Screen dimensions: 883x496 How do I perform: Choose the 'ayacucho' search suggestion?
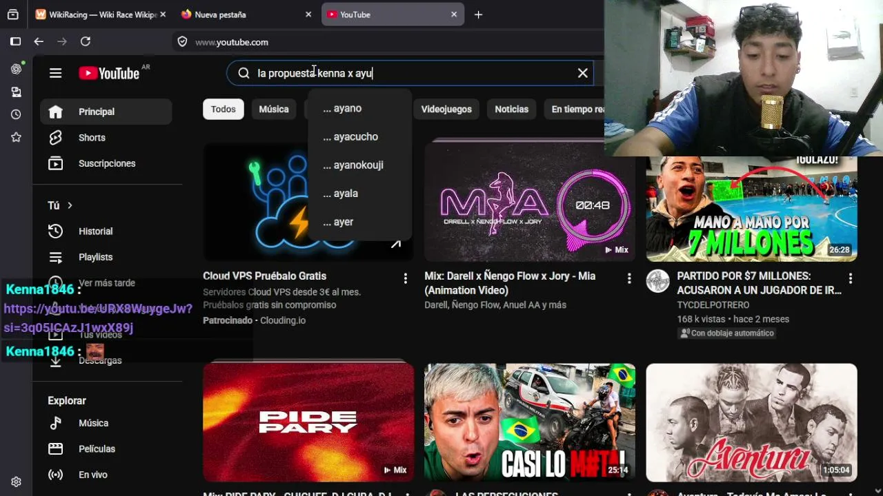pyautogui.click(x=359, y=136)
